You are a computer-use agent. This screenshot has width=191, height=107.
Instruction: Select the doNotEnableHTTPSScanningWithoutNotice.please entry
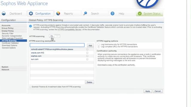pyautogui.click(x=62, y=49)
